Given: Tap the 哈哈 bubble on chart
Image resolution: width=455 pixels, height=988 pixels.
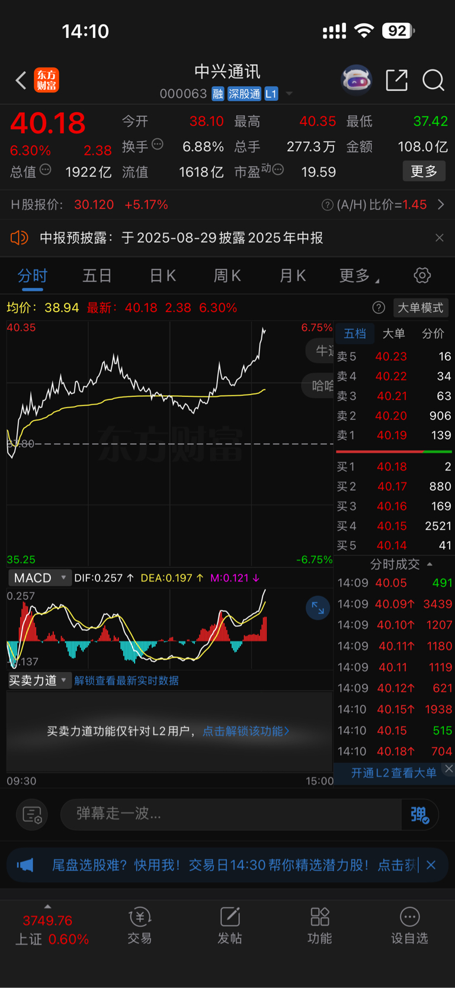Looking at the screenshot, I should coord(318,386).
